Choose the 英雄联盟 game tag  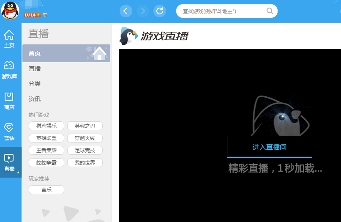(46, 138)
